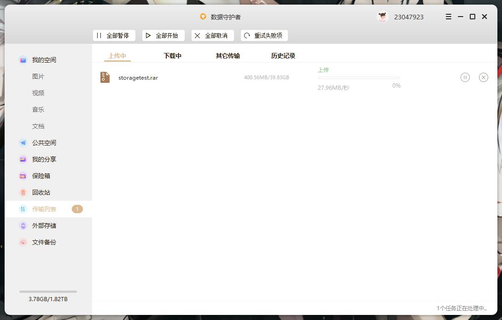The image size is (502, 320).
Task: Open the 回收站 section
Action: click(x=41, y=192)
